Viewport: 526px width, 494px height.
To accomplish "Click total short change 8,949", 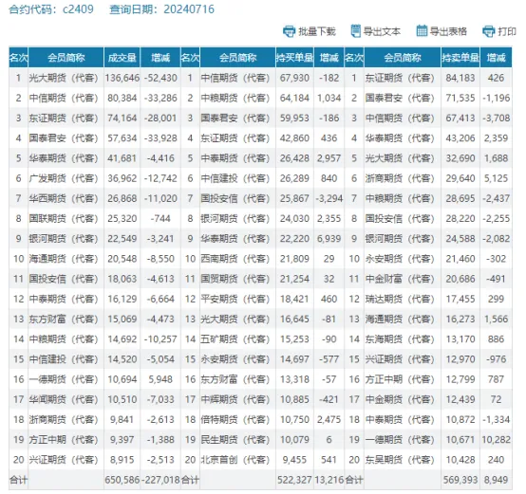I will point(497,480).
